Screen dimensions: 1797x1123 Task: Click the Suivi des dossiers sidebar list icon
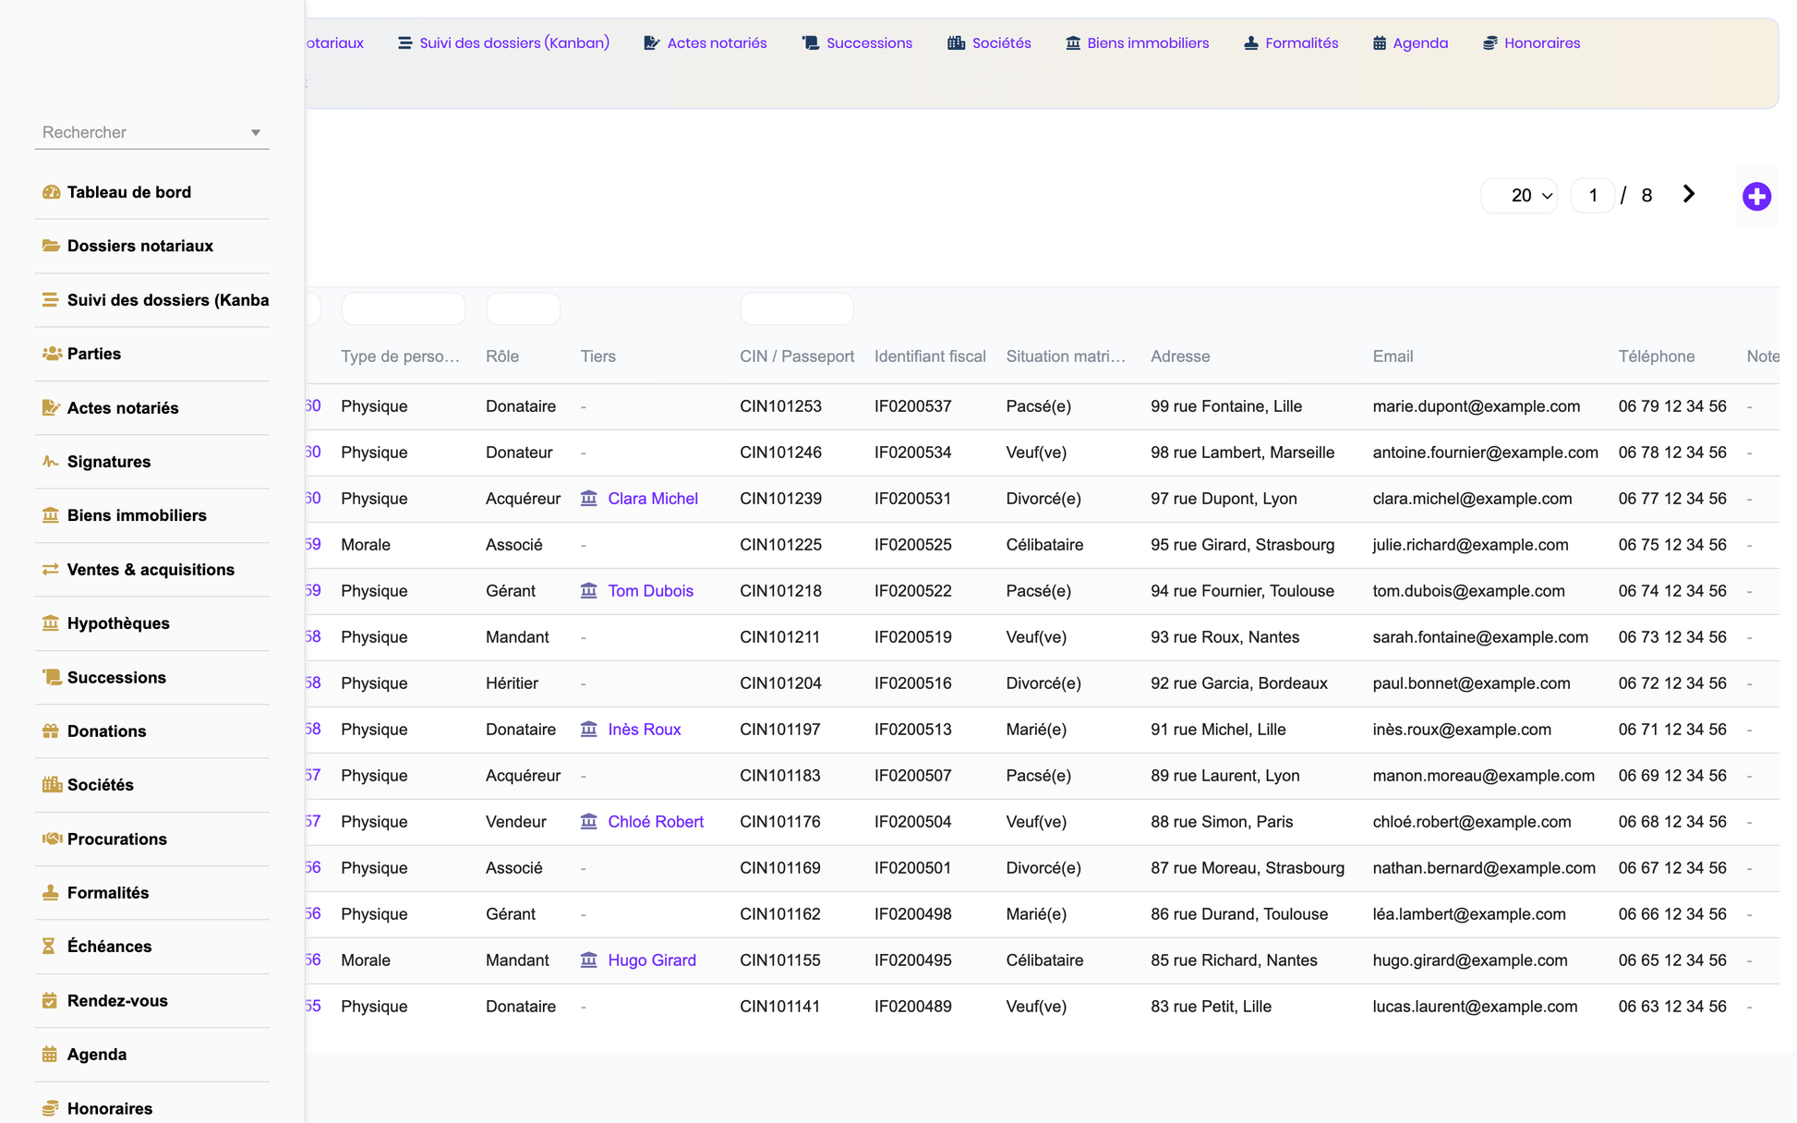(x=50, y=300)
